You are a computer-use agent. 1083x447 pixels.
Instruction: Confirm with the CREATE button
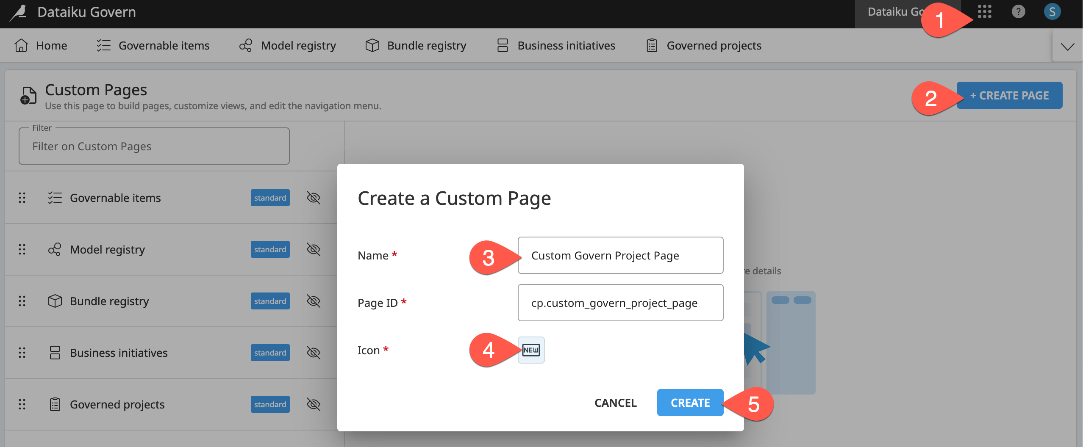(x=690, y=403)
